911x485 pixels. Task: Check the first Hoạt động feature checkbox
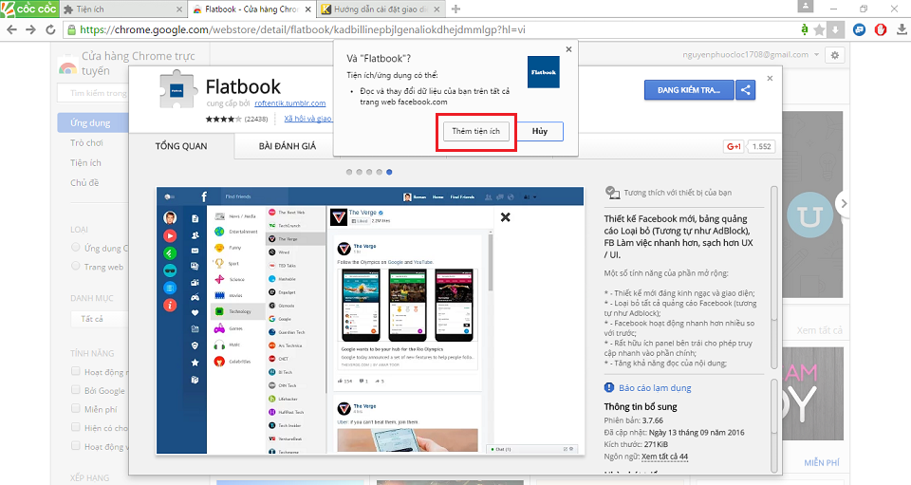pos(76,371)
